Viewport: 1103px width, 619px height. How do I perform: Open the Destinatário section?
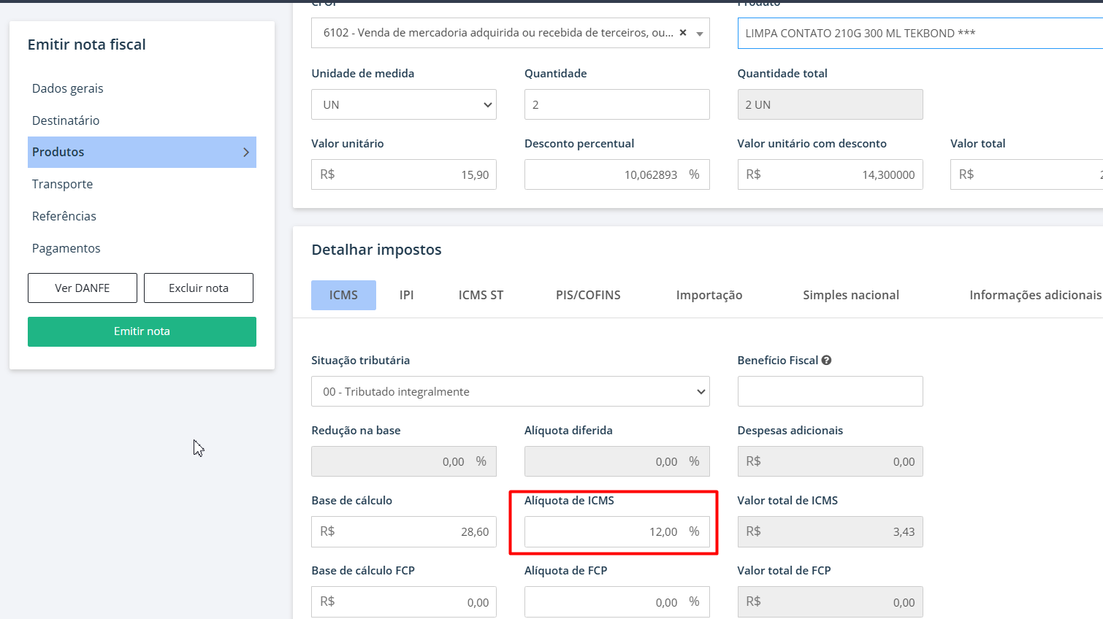[x=66, y=120]
